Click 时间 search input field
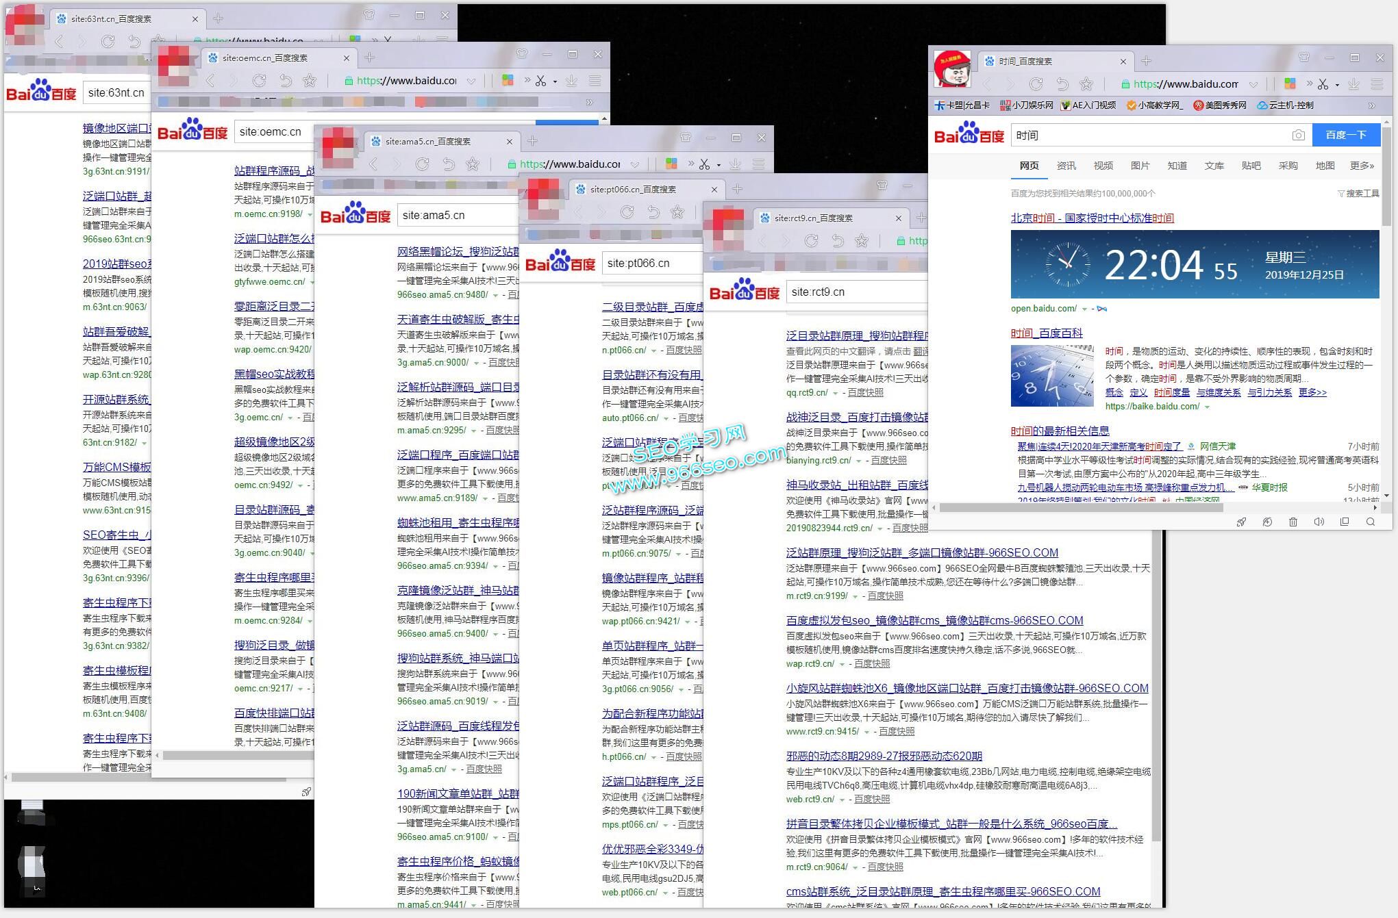This screenshot has width=1398, height=918. point(1149,136)
